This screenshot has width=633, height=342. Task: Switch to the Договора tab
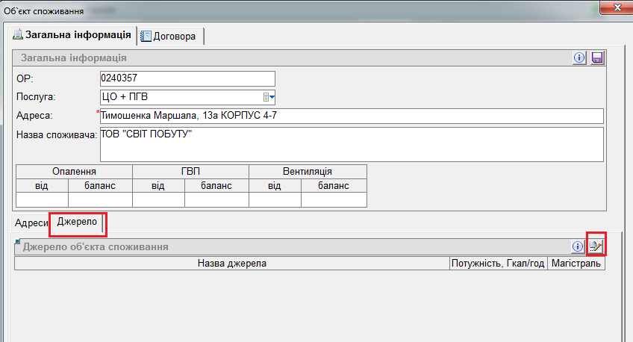coord(172,36)
